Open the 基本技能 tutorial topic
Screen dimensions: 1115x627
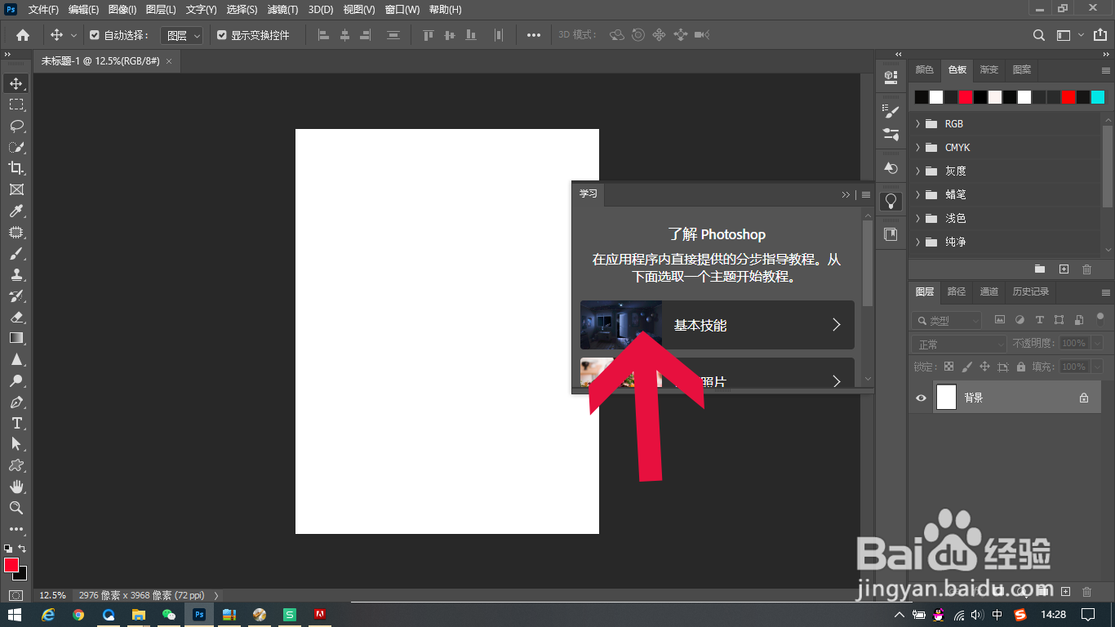point(717,325)
